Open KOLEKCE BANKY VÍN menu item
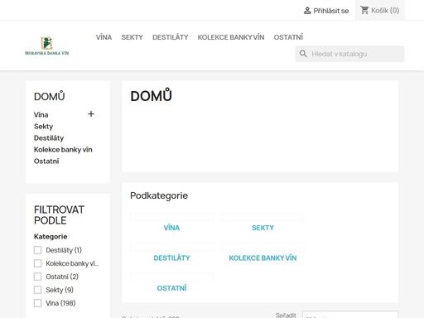424x318 pixels. (x=231, y=37)
